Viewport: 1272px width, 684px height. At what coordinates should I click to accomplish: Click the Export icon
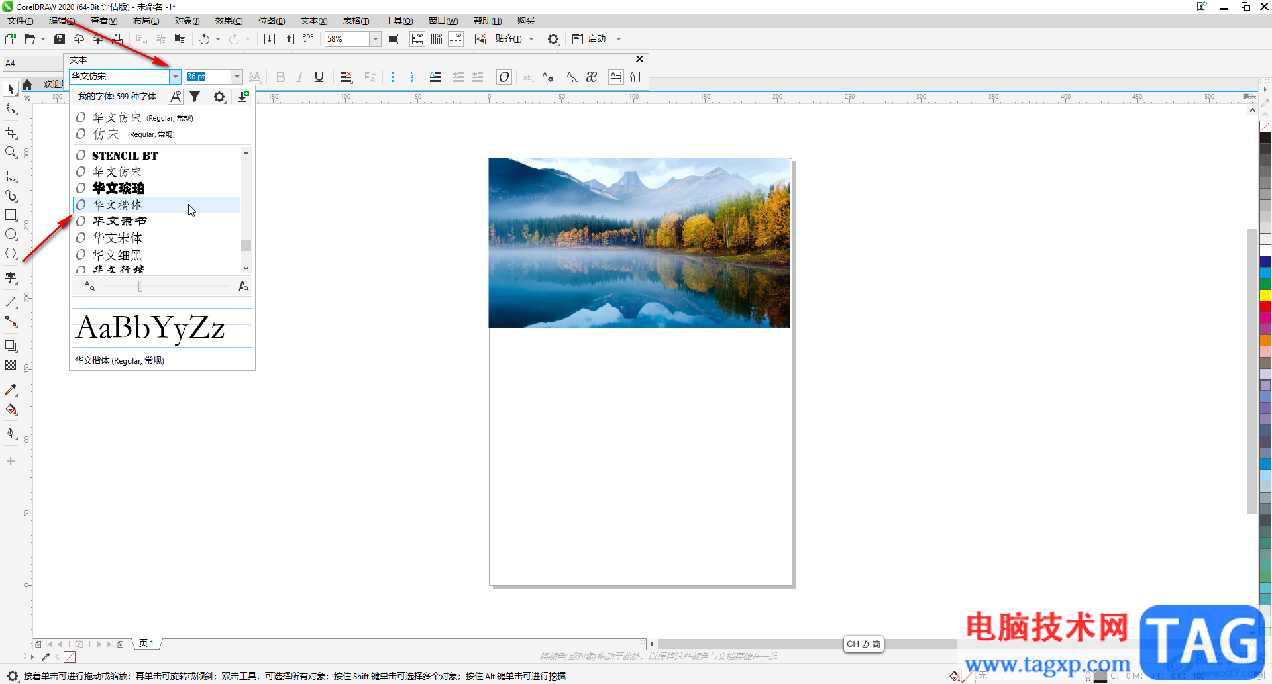289,39
